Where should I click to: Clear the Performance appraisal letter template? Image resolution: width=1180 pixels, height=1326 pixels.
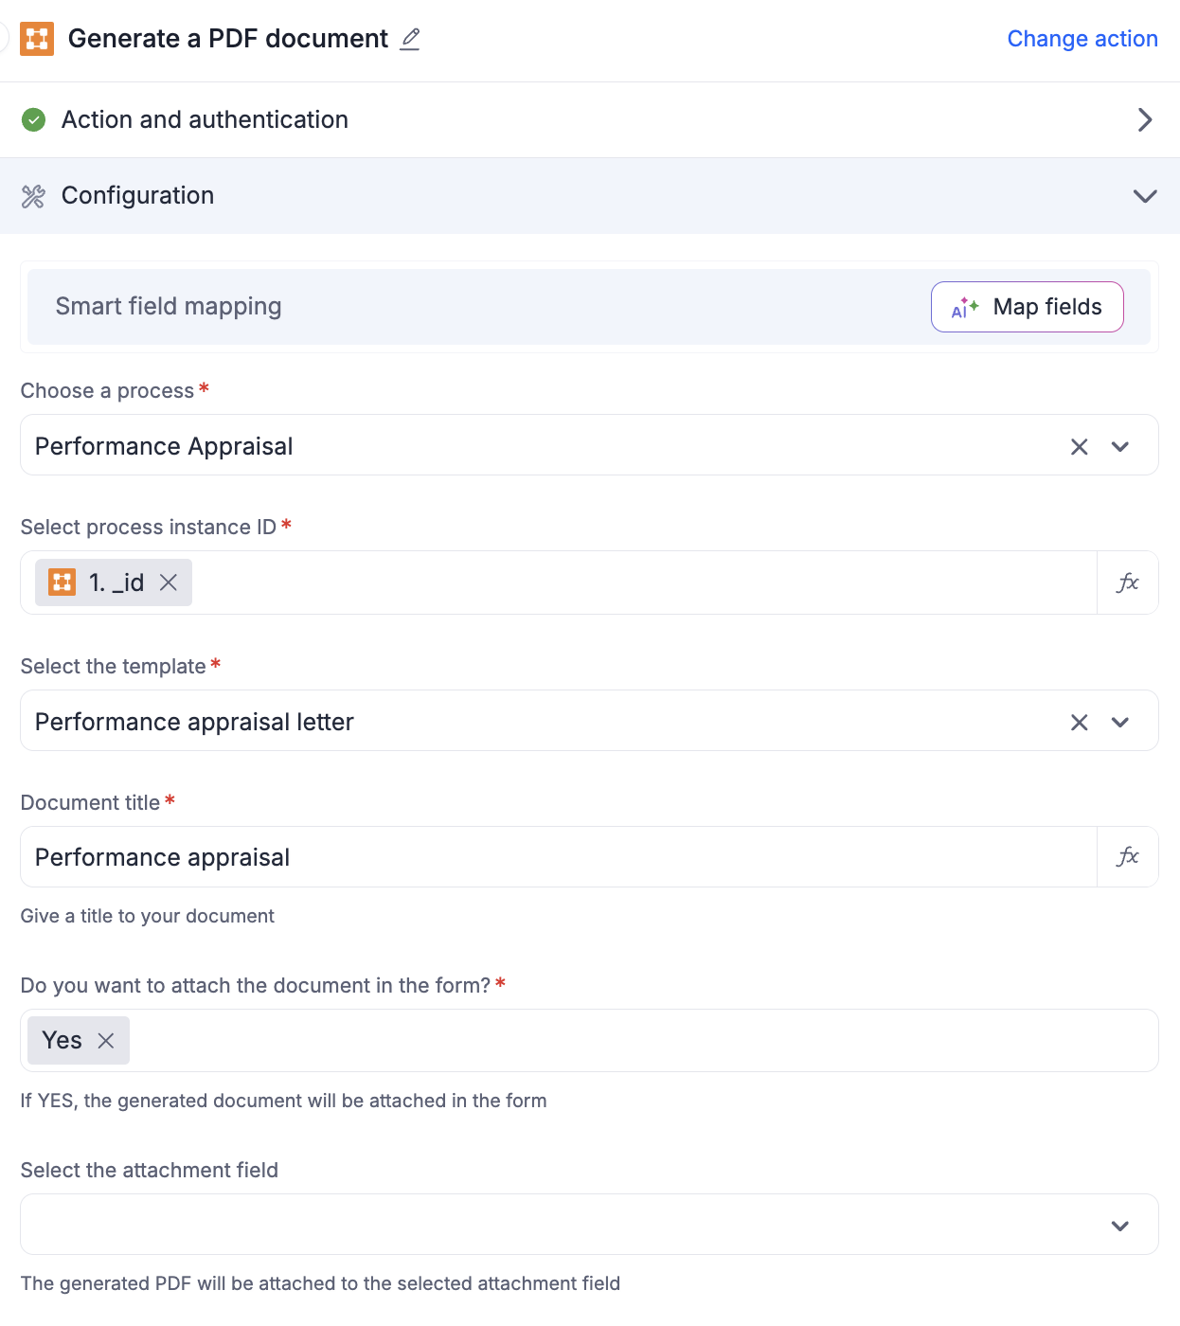pyautogui.click(x=1079, y=723)
